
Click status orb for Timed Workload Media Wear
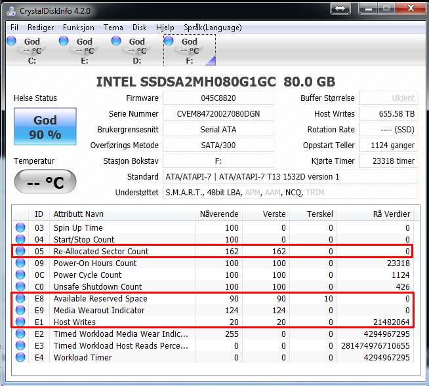click(20, 334)
